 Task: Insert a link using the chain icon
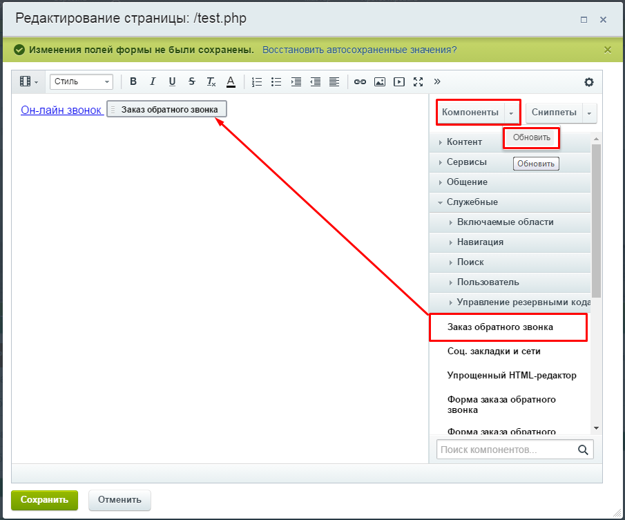point(359,81)
